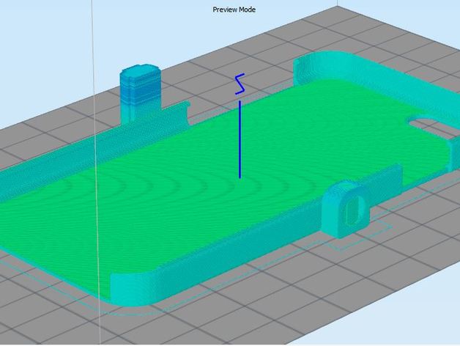Click the Preview Mode label
The height and width of the screenshot is (346, 460).
(x=234, y=10)
